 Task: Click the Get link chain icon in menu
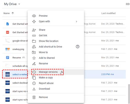34,36
